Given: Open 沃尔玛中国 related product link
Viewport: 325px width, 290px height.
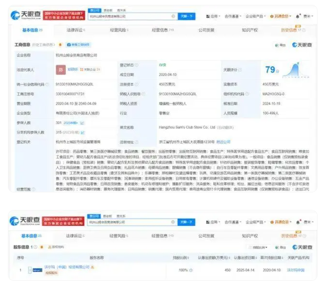Looking at the screenshot, I should tap(295, 270).
